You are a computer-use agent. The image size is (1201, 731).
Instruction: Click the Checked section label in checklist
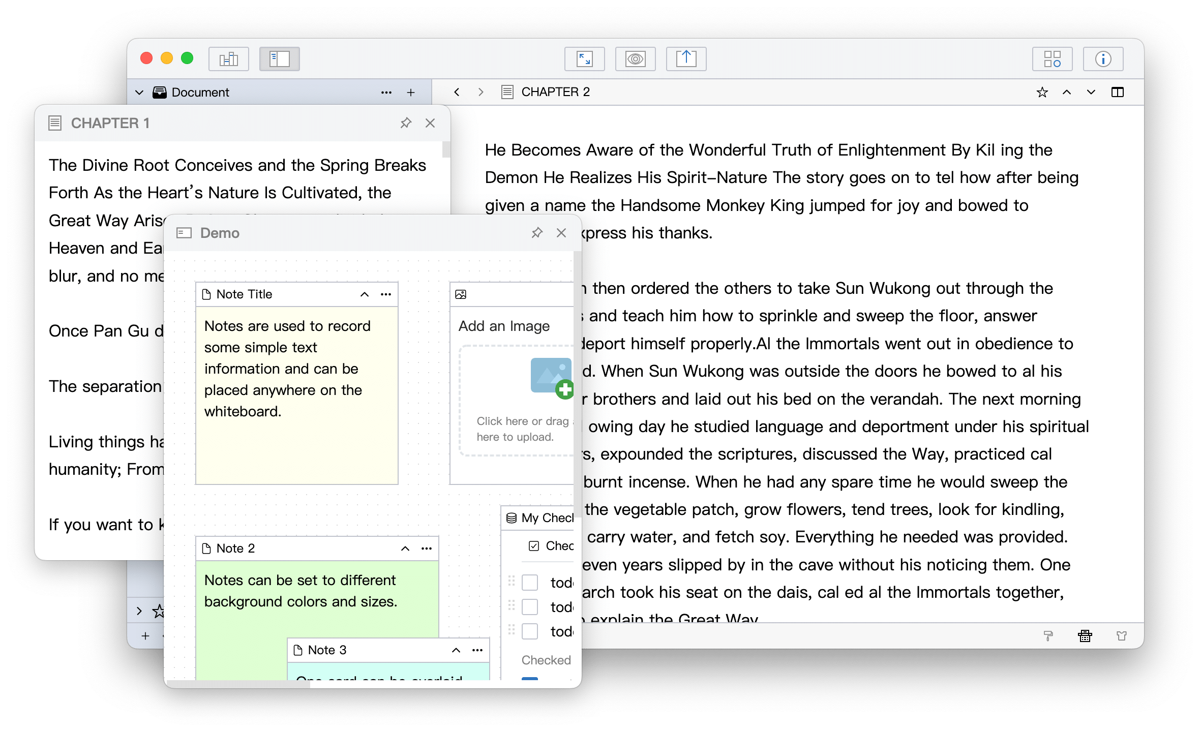[x=546, y=660]
